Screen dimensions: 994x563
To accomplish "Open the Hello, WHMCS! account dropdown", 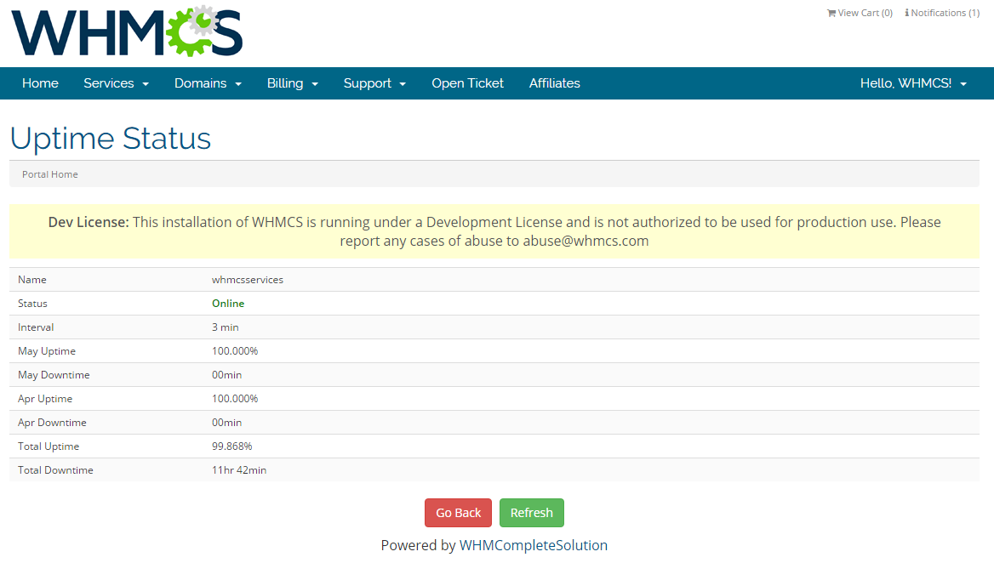I will point(913,83).
